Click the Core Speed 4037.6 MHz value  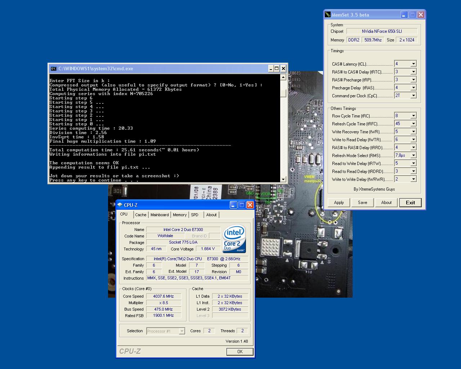tap(164, 296)
